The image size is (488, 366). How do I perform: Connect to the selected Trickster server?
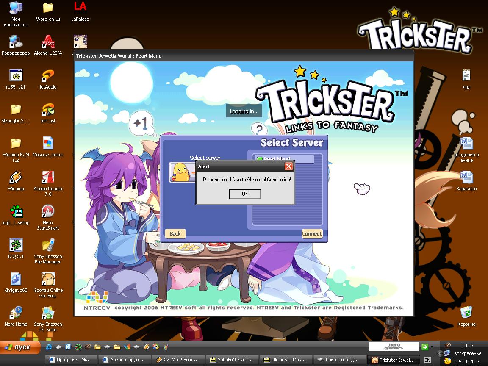311,234
